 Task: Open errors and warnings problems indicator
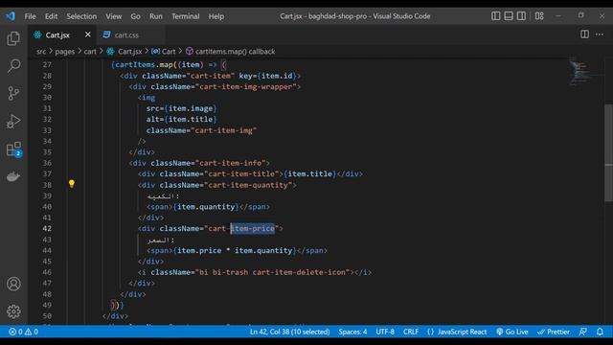[x=23, y=332]
